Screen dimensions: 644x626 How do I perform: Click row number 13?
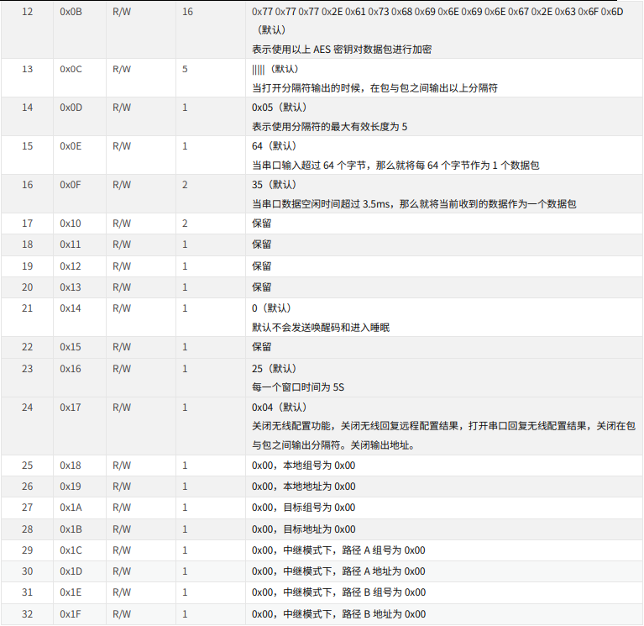[27, 69]
